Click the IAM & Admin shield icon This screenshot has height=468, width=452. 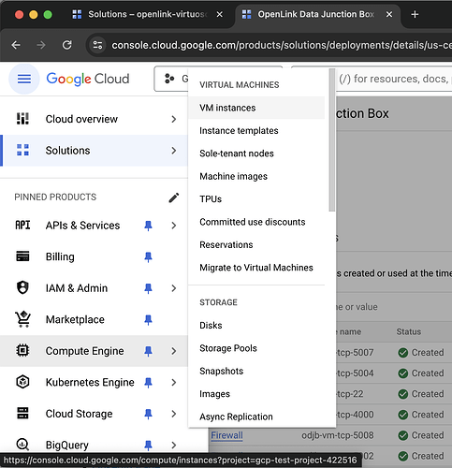[x=22, y=287]
